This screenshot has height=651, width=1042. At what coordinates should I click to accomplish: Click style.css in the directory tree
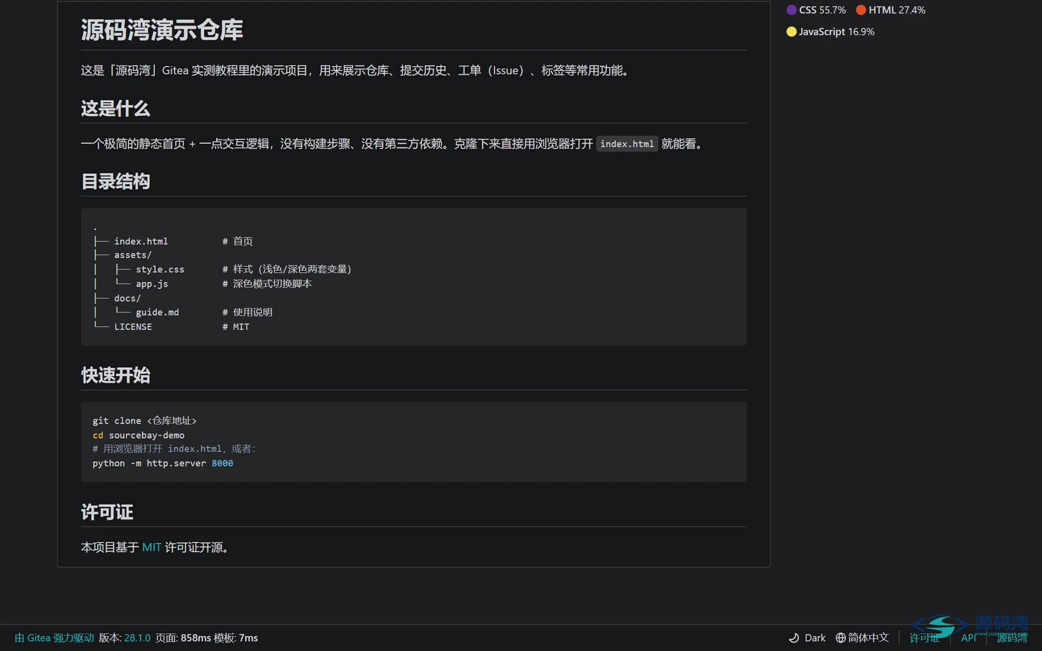coord(160,270)
